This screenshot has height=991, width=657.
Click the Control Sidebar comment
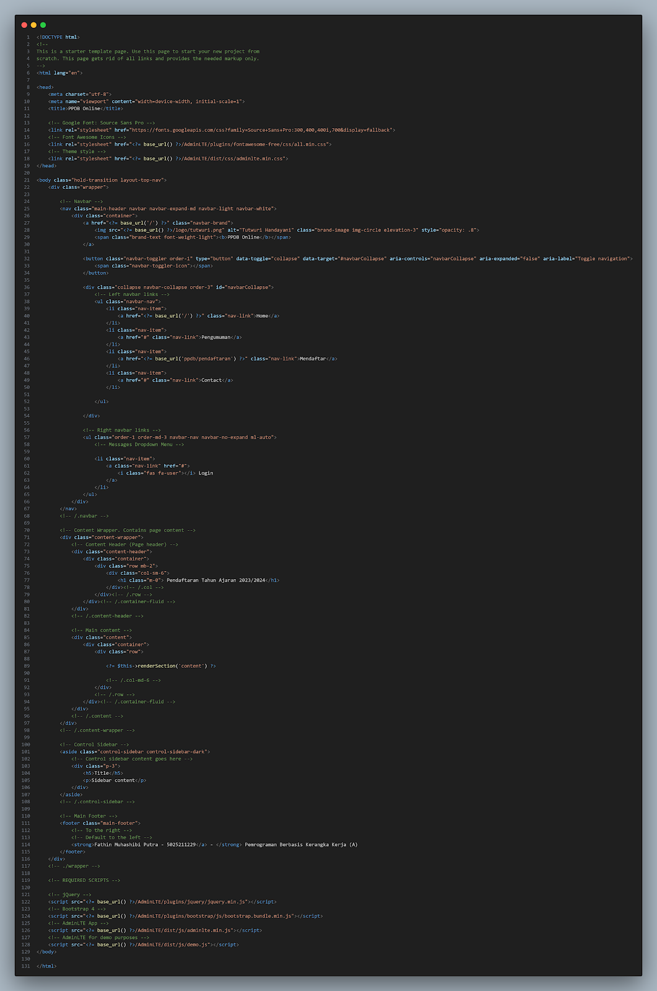click(x=94, y=744)
